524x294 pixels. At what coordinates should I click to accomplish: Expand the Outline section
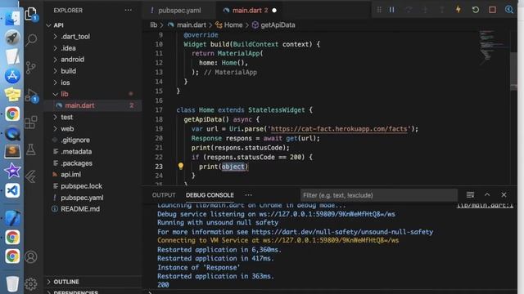[x=66, y=282]
